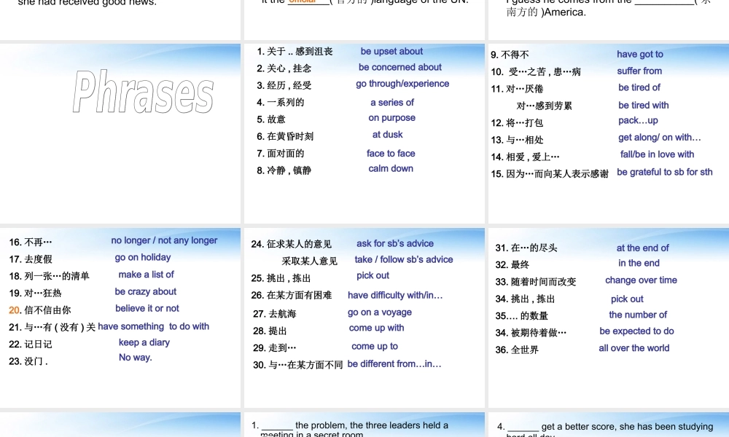Click the phrase 'on purpose'
729x437 pixels.
392,118
